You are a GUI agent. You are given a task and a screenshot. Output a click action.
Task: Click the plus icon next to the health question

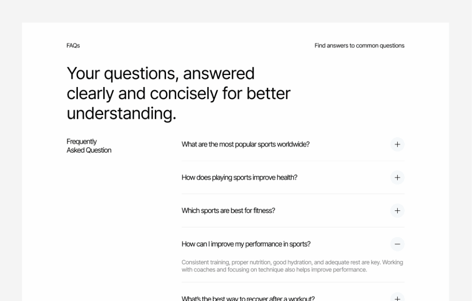coord(397,177)
